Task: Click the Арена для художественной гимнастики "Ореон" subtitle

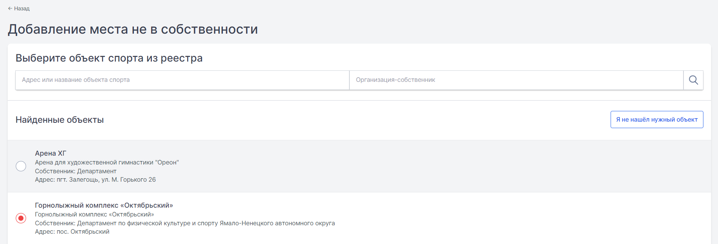Action: coord(107,163)
